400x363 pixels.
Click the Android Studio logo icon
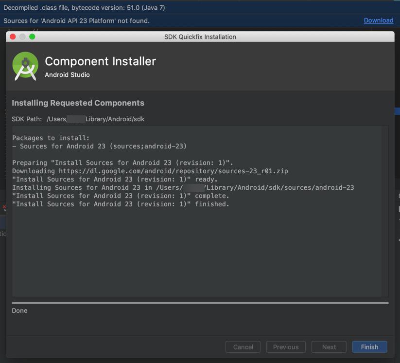click(25, 66)
